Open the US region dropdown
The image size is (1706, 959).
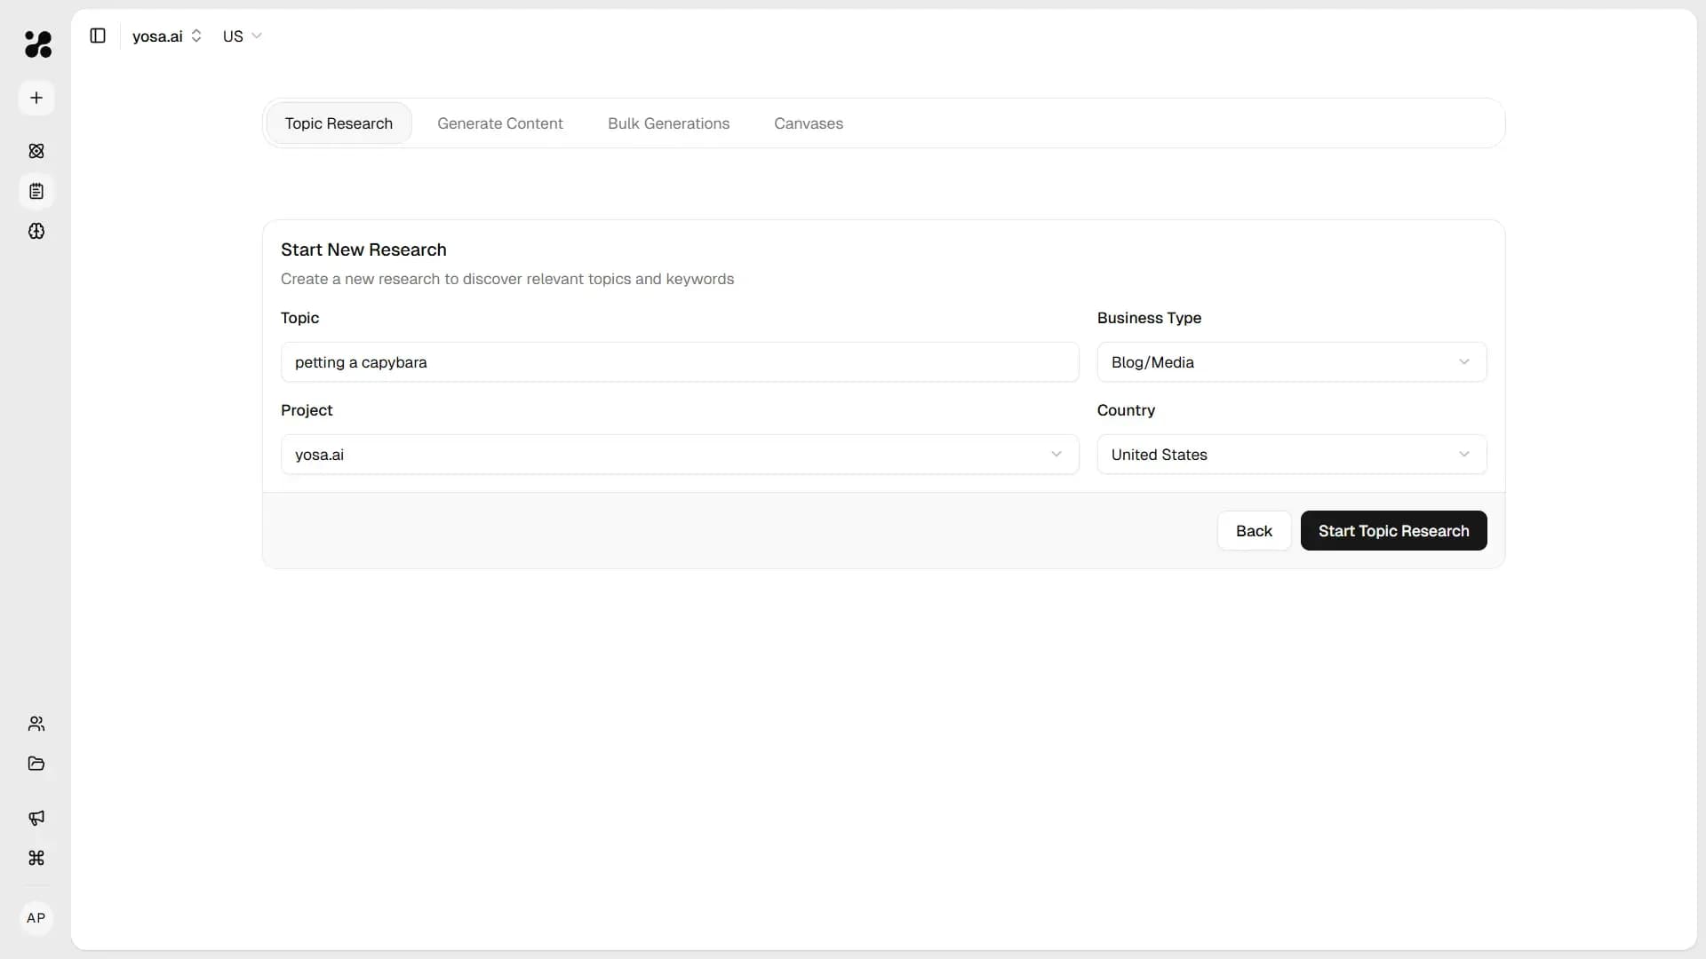pos(242,36)
